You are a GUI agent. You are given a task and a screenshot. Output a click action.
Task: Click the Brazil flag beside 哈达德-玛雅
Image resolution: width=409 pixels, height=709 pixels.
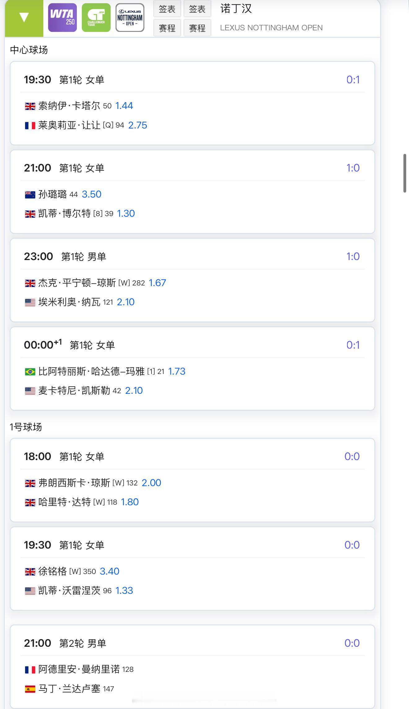click(30, 372)
